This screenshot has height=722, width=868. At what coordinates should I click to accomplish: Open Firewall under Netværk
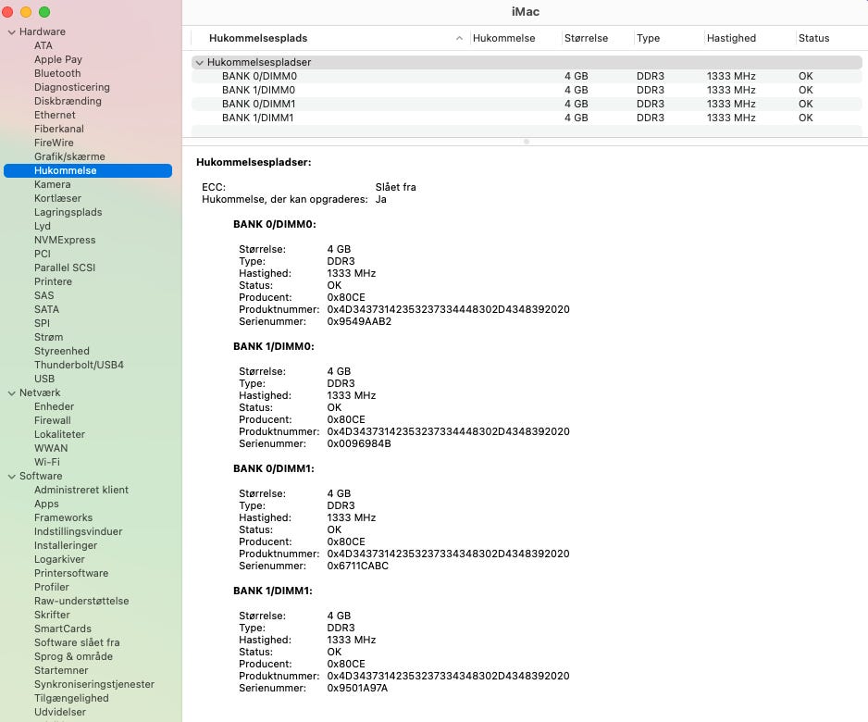[52, 420]
